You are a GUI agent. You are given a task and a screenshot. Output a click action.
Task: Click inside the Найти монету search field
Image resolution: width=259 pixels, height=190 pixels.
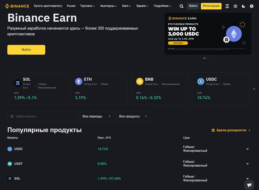42,117
